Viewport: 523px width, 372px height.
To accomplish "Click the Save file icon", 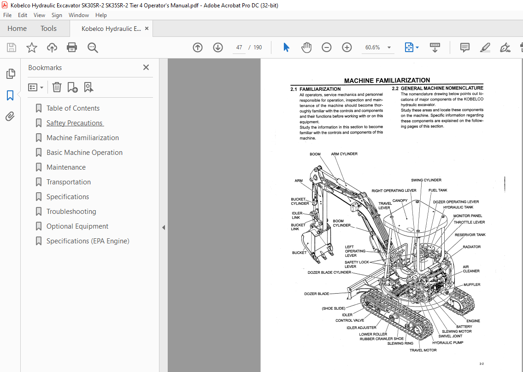I will coord(12,47).
